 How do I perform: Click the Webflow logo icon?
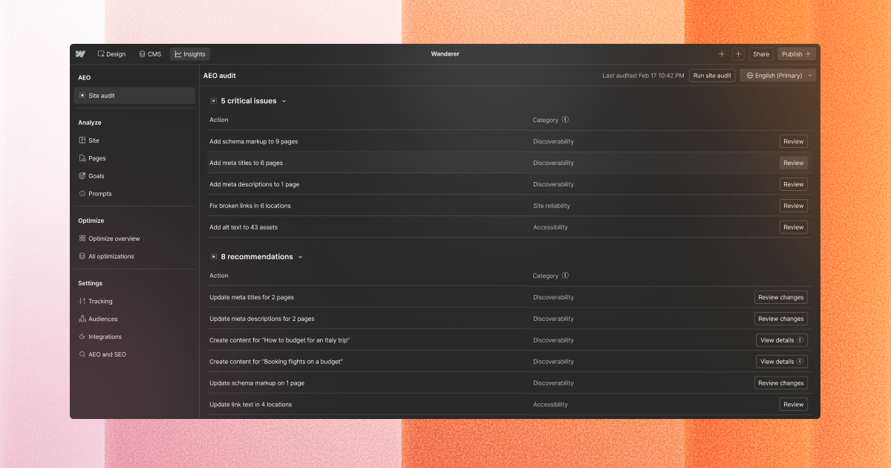80,54
